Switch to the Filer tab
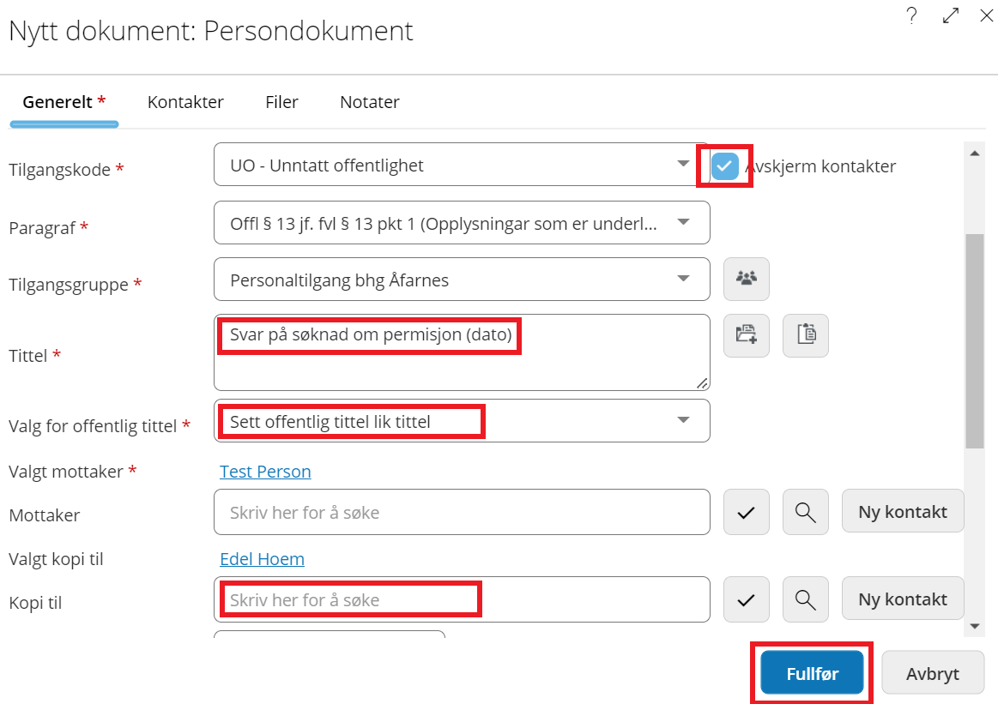The image size is (998, 704). (281, 102)
